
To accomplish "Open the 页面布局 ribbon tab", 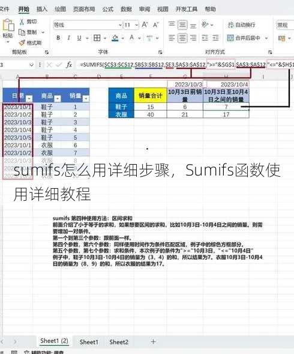I will click(x=84, y=9).
